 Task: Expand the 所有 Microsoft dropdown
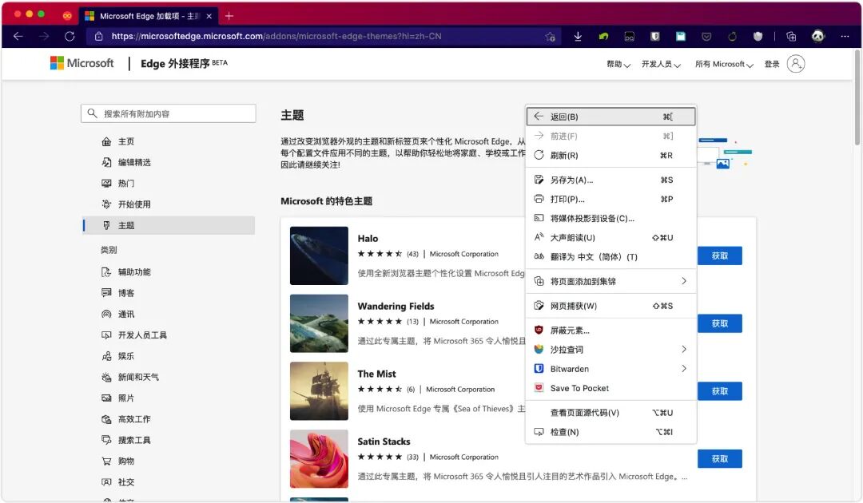point(724,65)
